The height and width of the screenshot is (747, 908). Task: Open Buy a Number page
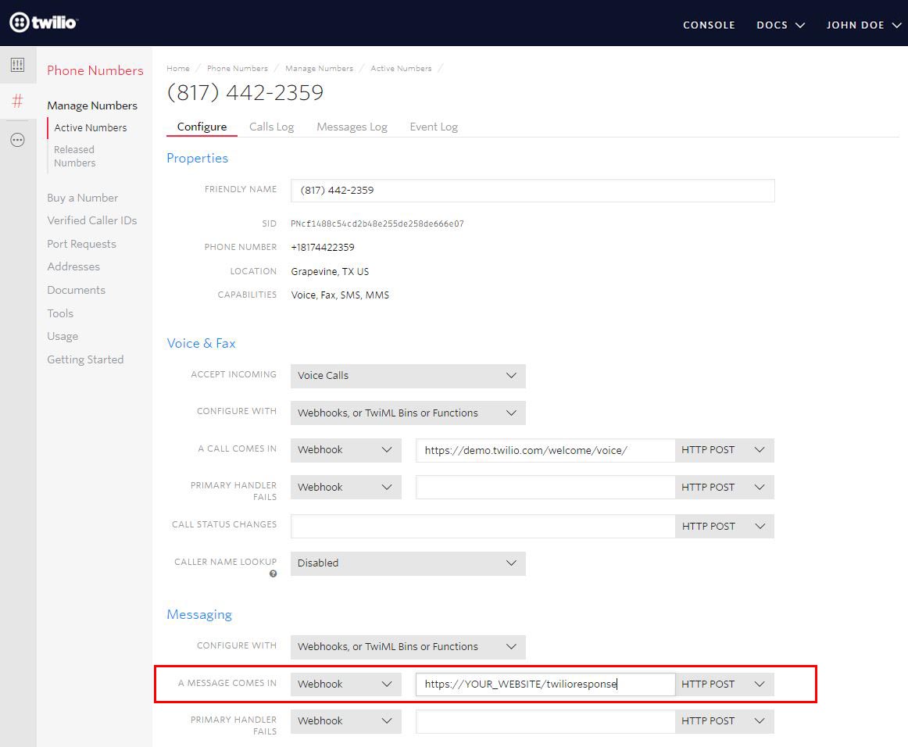point(82,198)
